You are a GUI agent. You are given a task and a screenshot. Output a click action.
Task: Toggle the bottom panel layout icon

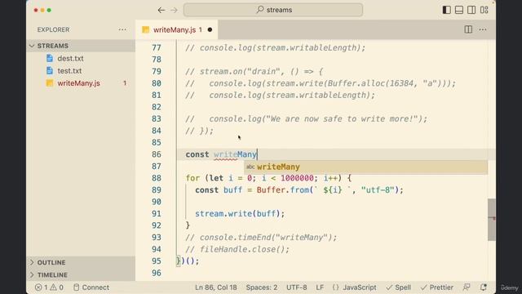(459, 10)
